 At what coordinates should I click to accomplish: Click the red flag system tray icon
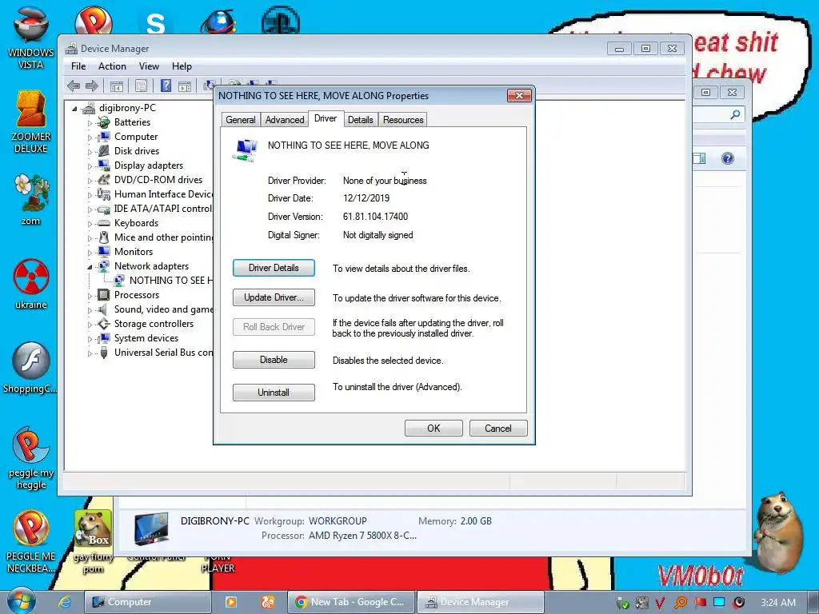coord(700,602)
